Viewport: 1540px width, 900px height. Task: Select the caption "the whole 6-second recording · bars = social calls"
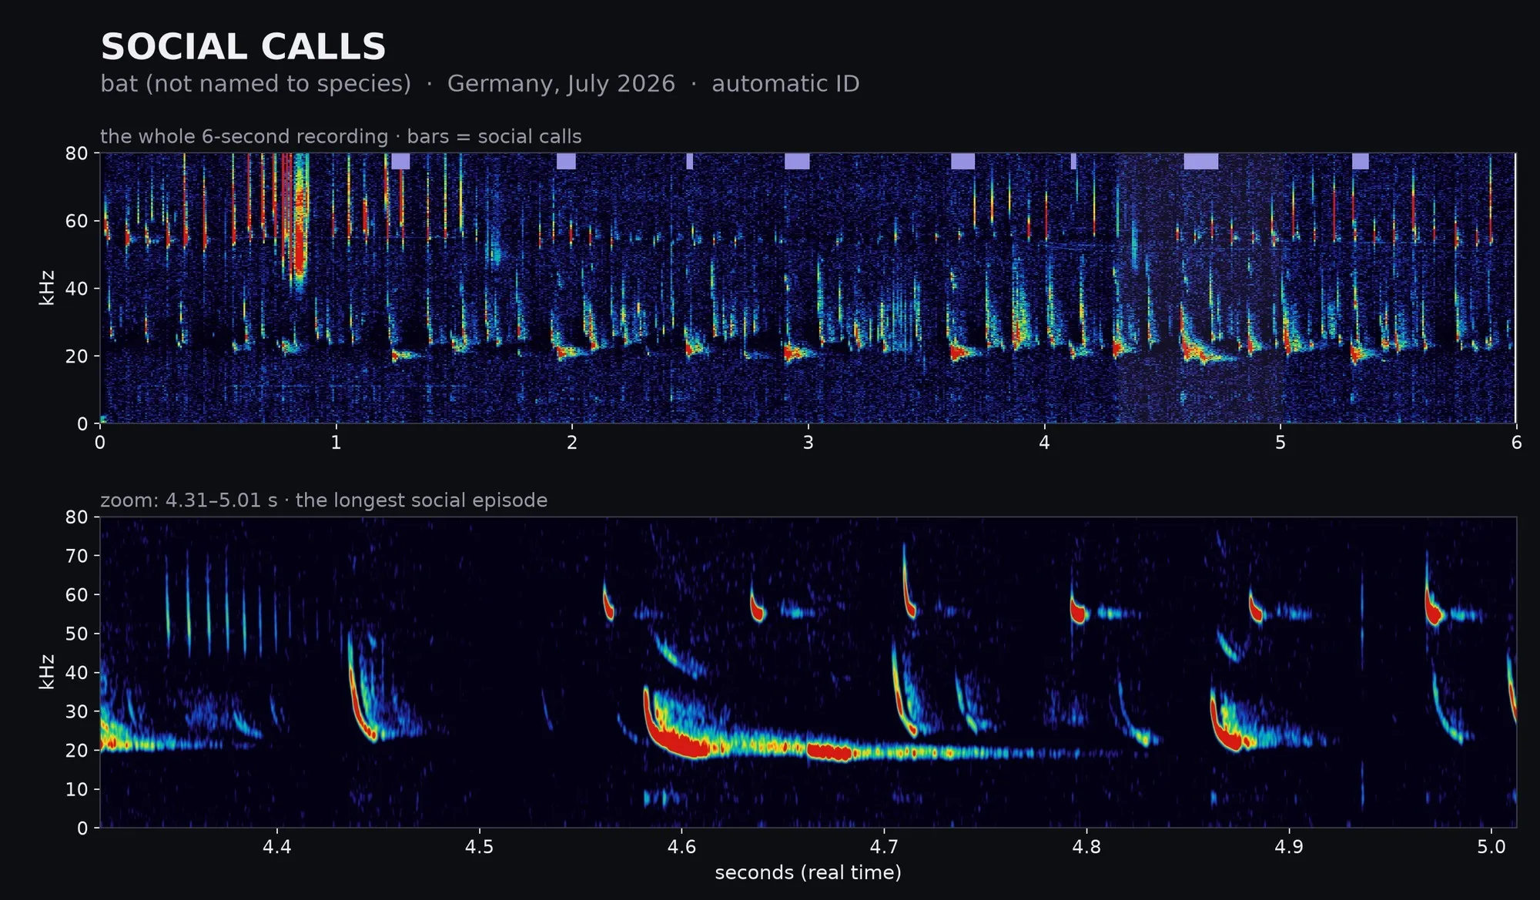coord(341,136)
